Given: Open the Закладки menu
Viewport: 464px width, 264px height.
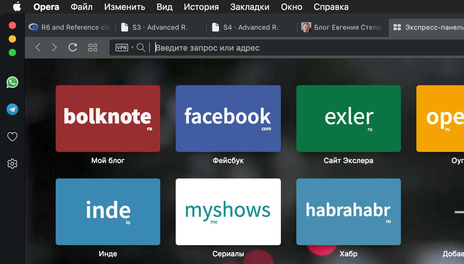Looking at the screenshot, I should coord(250,7).
